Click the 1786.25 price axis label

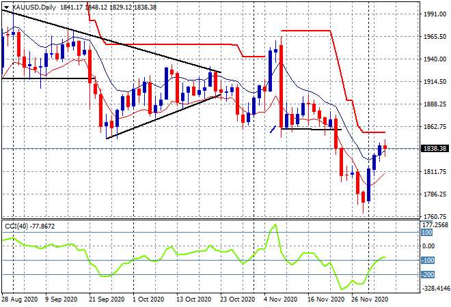435,194
